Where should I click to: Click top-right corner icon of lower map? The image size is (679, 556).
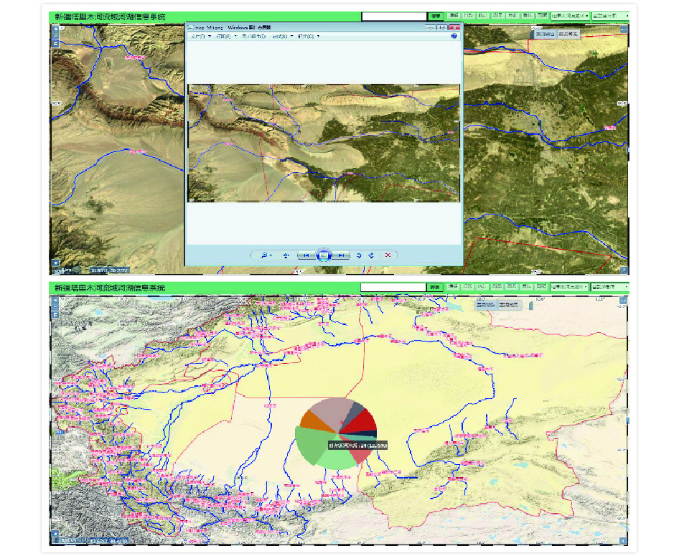pyautogui.click(x=624, y=301)
